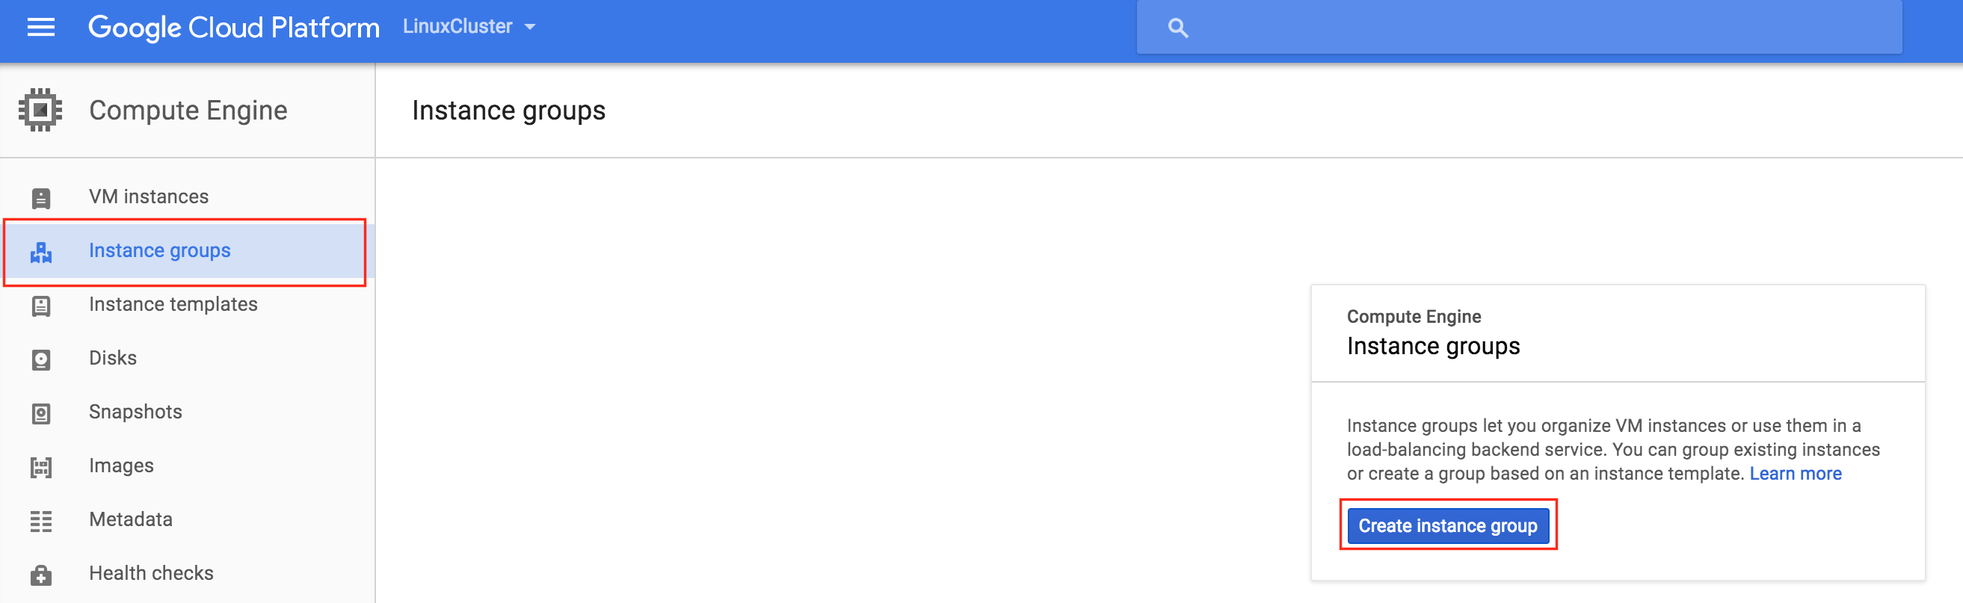Click the Snapshots sidebar icon

click(x=41, y=413)
